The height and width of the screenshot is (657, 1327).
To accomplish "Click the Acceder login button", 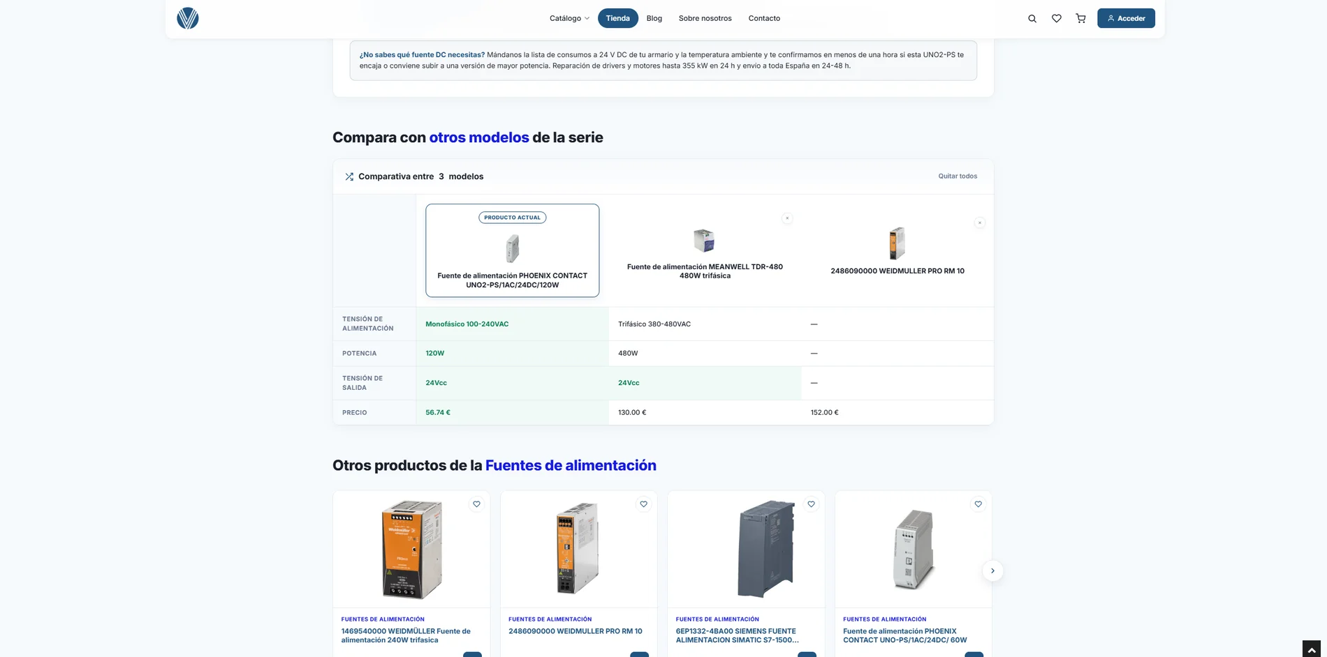I will 1126,18.
